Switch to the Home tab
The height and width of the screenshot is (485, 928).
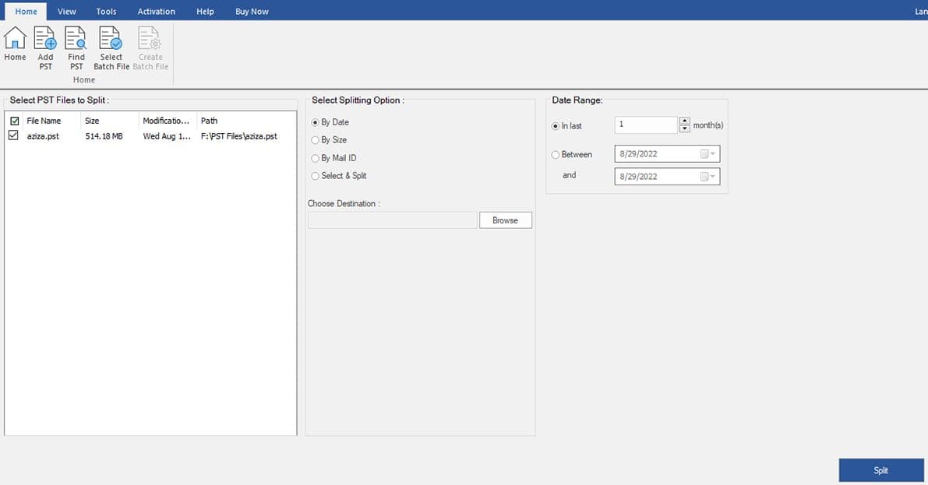26,11
